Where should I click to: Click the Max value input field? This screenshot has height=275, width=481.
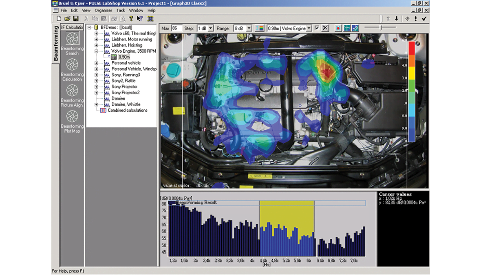(x=177, y=28)
